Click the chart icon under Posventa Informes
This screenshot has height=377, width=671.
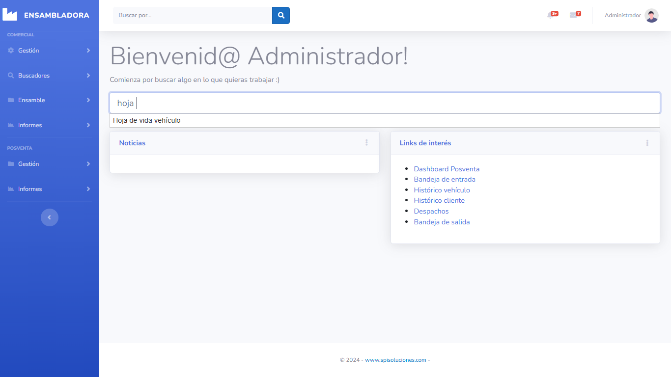(x=11, y=189)
